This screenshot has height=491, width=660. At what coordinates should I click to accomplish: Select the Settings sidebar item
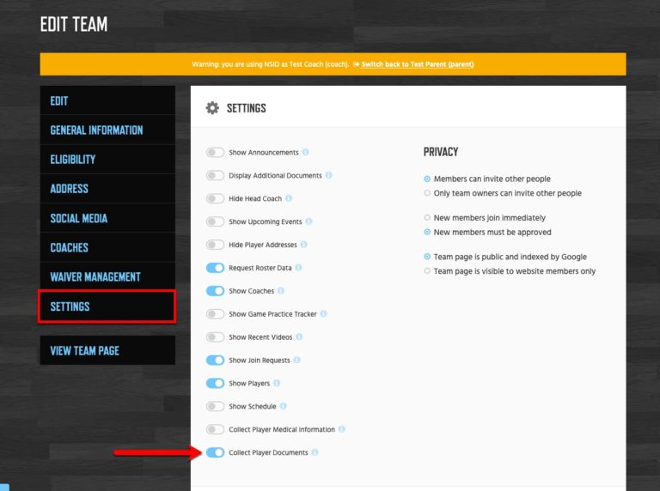(x=107, y=306)
